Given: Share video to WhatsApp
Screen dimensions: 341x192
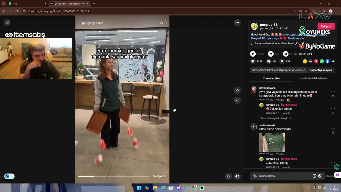Looking at the screenshot, I should pyautogui.click(x=322, y=61).
